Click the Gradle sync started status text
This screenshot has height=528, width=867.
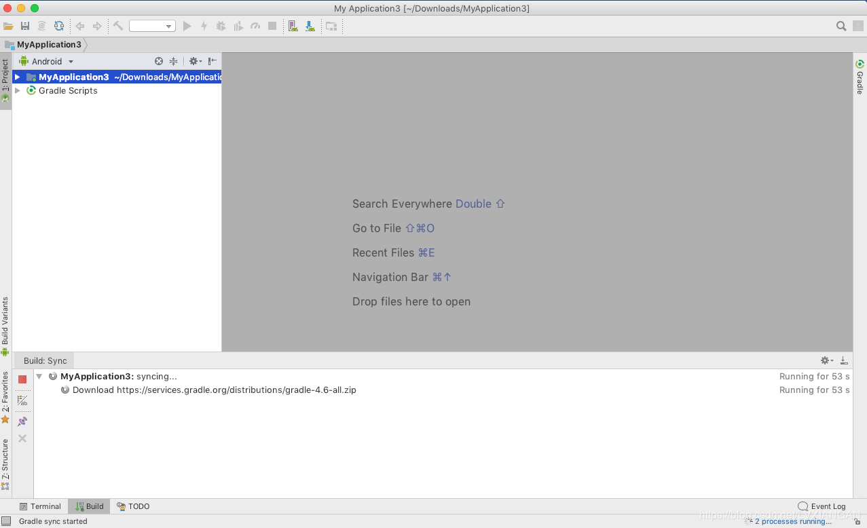tap(53, 521)
